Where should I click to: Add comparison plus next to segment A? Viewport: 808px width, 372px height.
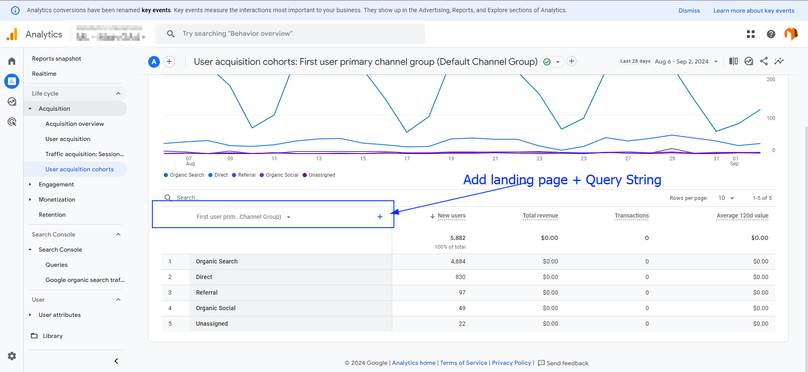169,62
